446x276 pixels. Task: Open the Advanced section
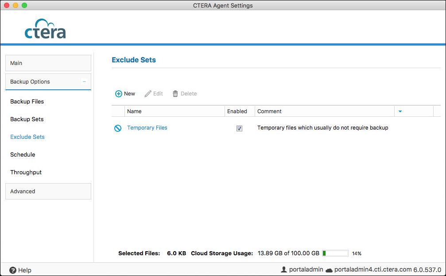48,192
